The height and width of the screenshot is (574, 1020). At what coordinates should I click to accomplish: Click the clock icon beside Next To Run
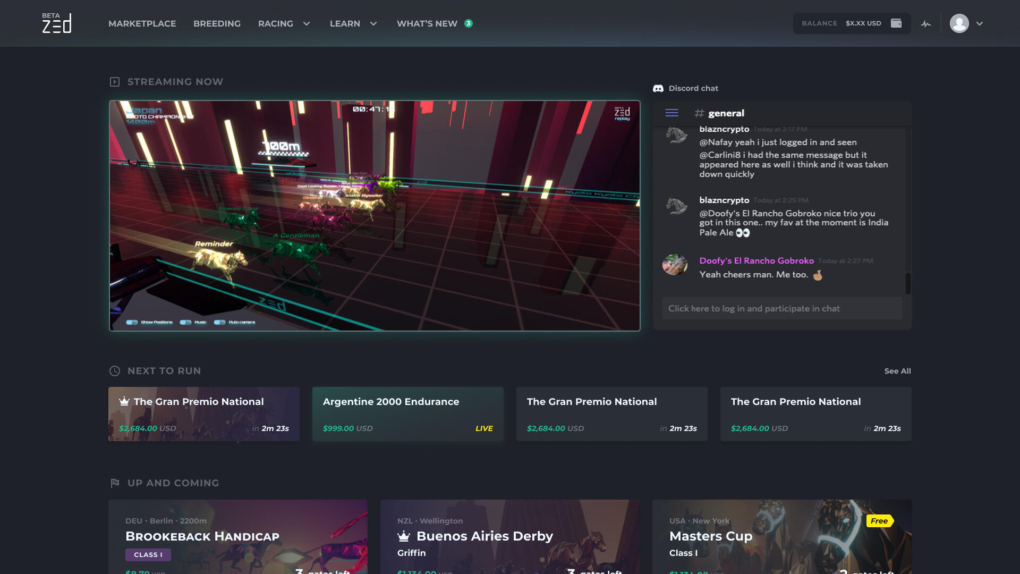coord(114,370)
